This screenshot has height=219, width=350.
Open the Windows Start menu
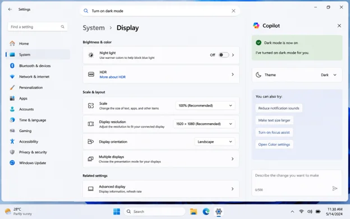pyautogui.click(x=117, y=211)
